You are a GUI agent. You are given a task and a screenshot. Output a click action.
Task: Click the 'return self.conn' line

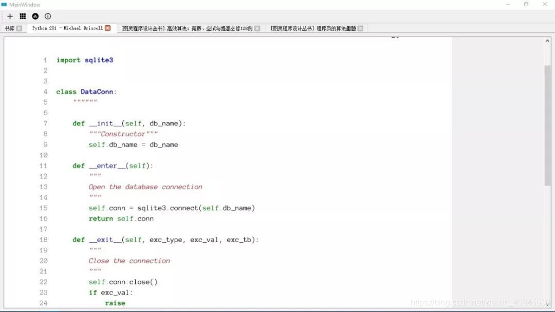pos(121,218)
